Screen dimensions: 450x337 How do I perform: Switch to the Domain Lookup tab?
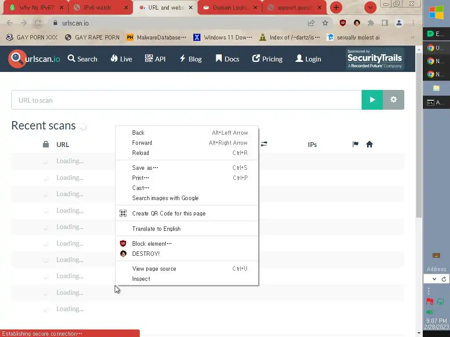pos(229,8)
